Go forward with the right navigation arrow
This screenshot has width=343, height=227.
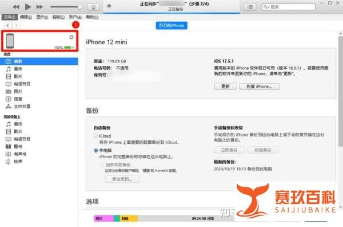(x=16, y=25)
